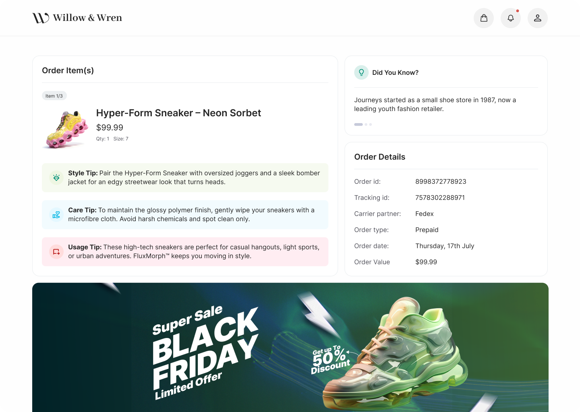Select the second Did You Know carousel dot
The image size is (580, 412).
[366, 124]
